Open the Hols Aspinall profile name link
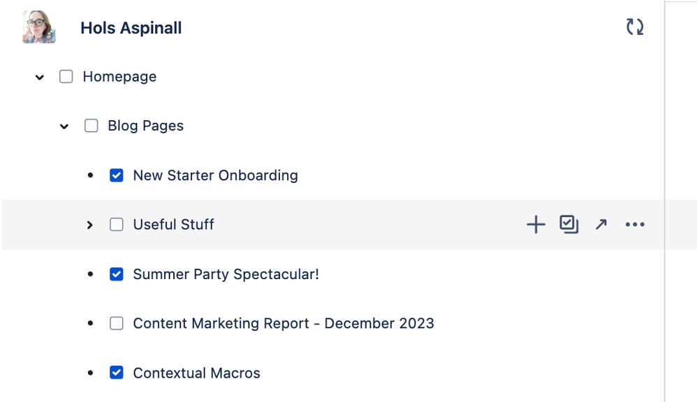Screen dimensions: 697x402 (x=131, y=28)
